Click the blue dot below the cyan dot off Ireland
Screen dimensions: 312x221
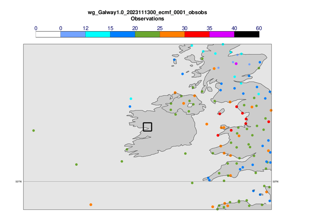(130, 106)
